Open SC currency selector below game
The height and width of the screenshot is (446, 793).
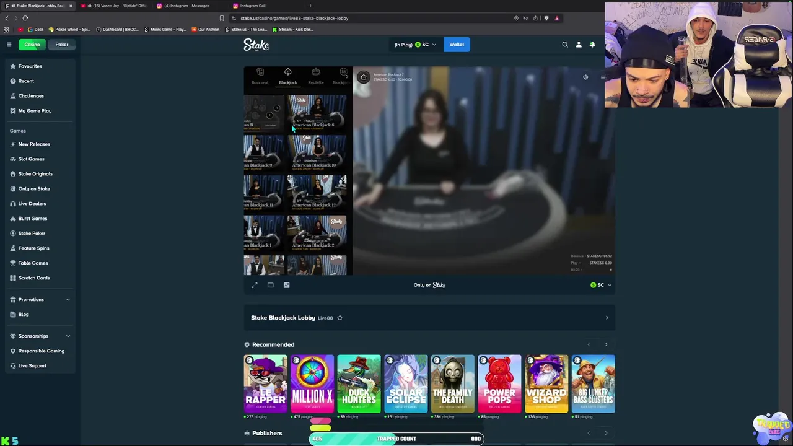pyautogui.click(x=601, y=285)
